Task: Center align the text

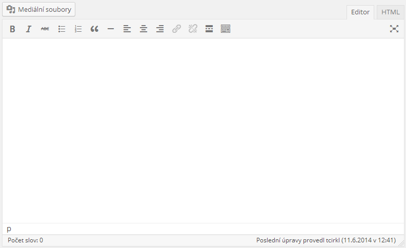Action: (144, 29)
